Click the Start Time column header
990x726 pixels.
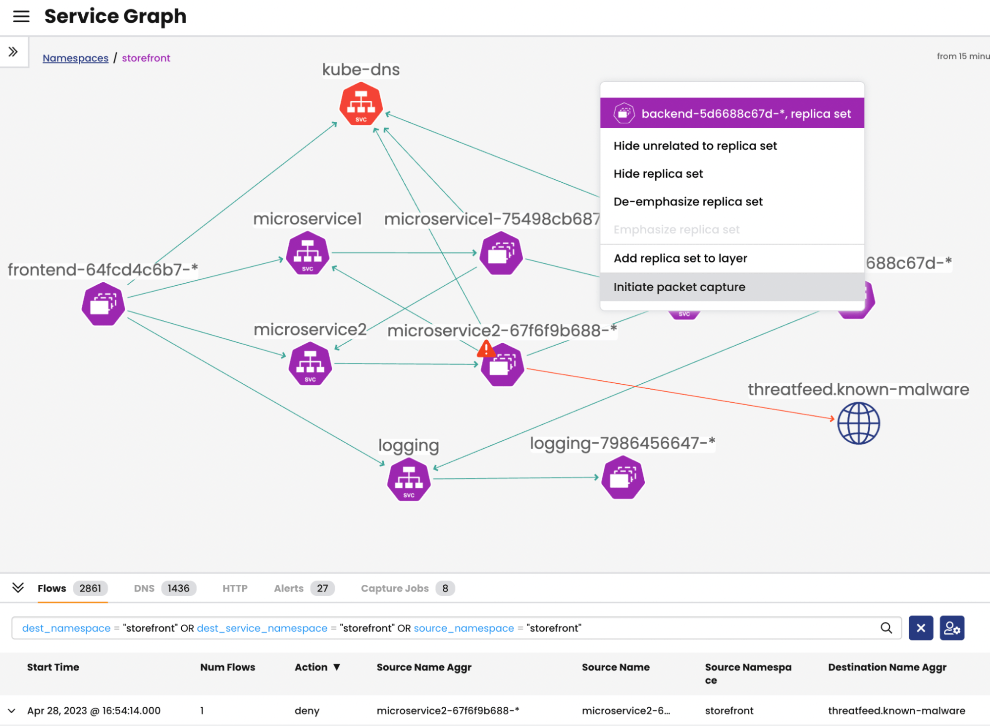pyautogui.click(x=53, y=667)
